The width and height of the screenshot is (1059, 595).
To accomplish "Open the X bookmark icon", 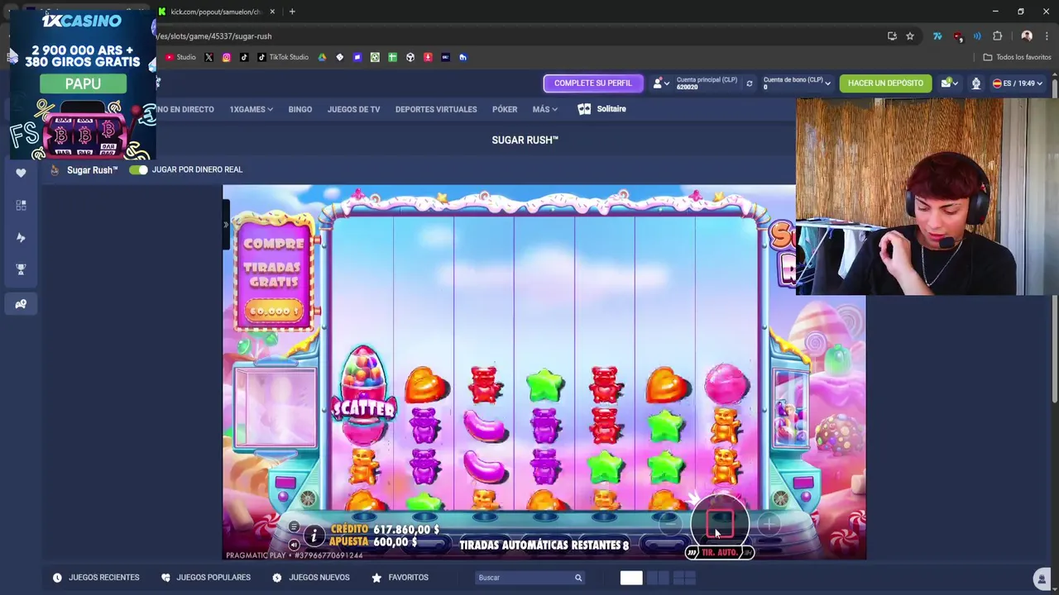I will point(208,57).
